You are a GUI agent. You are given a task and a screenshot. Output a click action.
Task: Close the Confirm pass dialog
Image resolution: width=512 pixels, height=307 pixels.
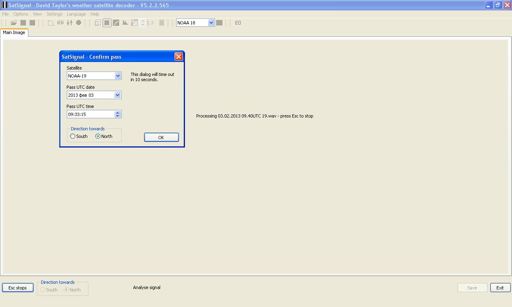pyautogui.click(x=179, y=57)
